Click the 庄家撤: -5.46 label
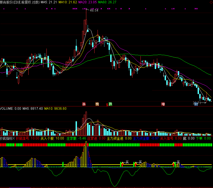Viewport: 213px width, 188px height. 76,138
